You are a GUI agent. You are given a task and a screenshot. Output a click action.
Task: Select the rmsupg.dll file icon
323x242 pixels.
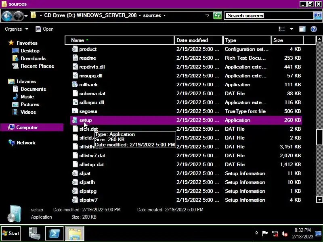point(75,75)
